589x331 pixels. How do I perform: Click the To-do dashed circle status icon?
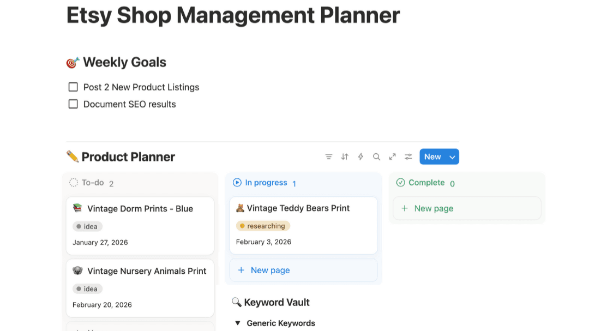(74, 183)
